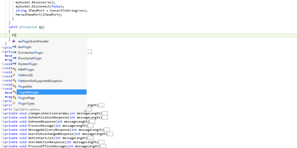297x148 pixels.
Task: Click the ISystemPlugin interface icon
Action: pos(14,64)
